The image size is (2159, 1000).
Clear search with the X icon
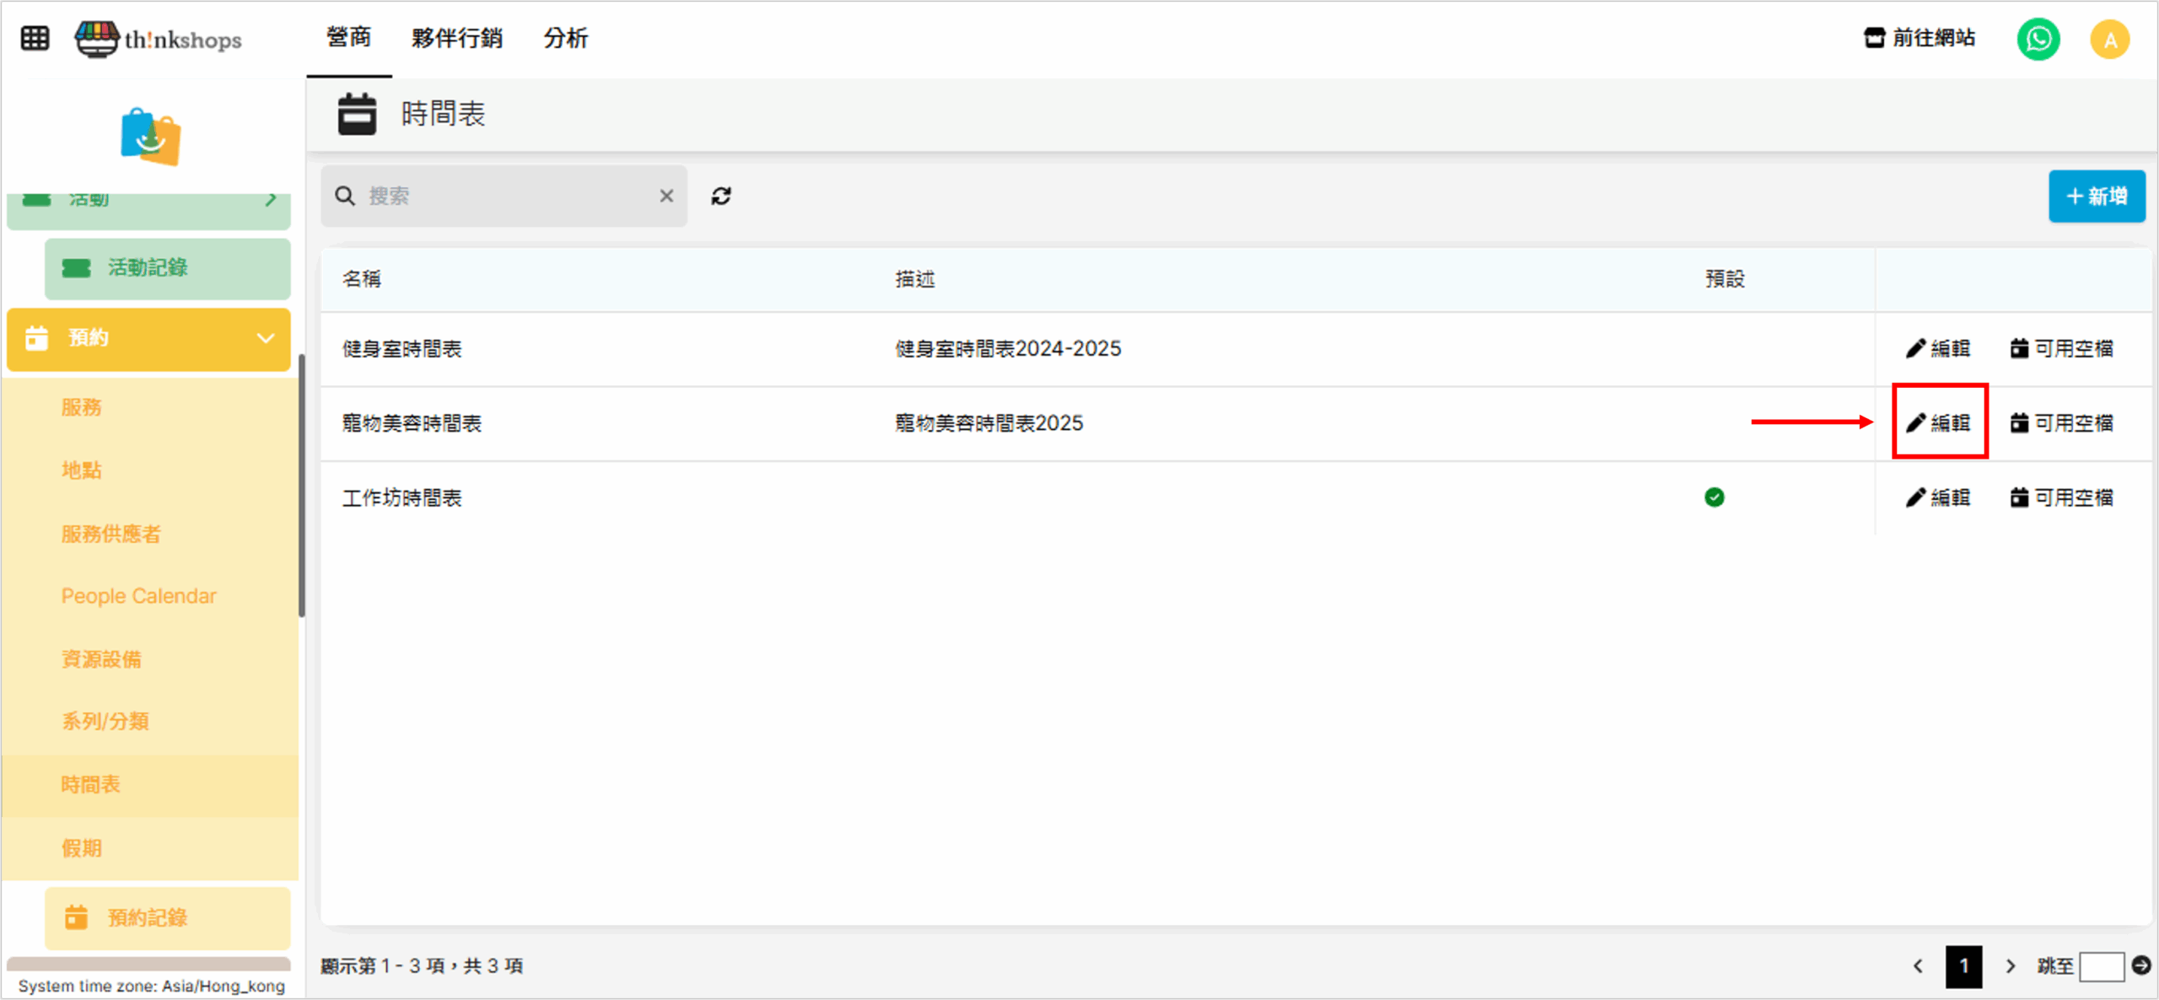point(666,196)
